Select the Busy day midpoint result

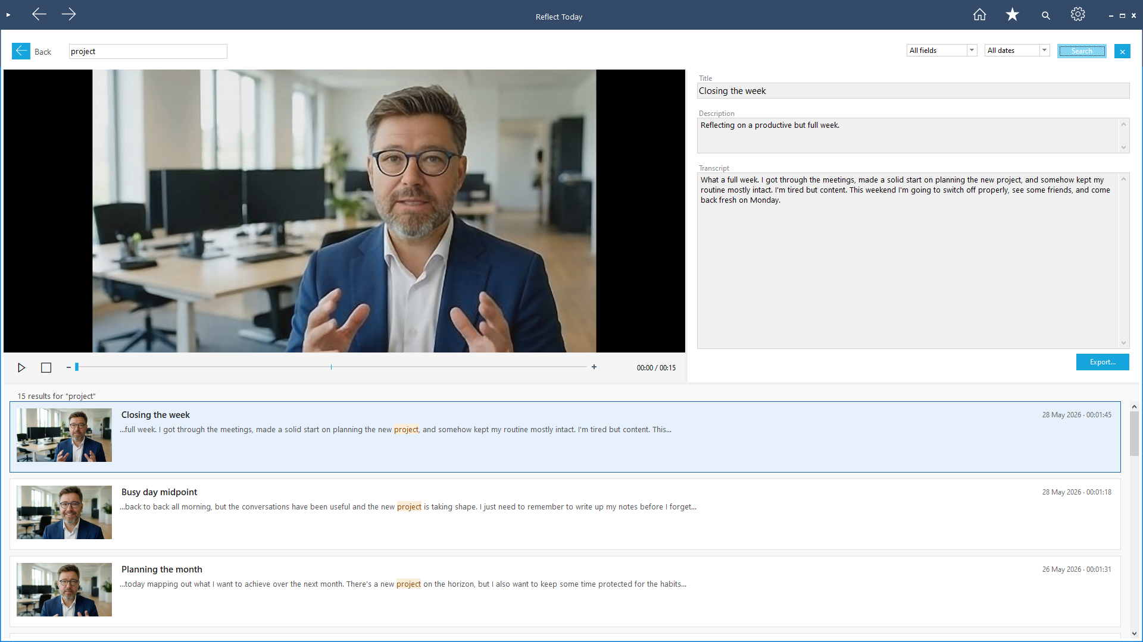click(x=565, y=514)
